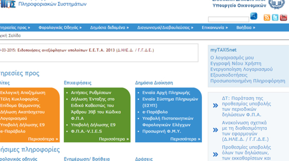Open Εκλογική Αποζημίωση link

coord(23,93)
